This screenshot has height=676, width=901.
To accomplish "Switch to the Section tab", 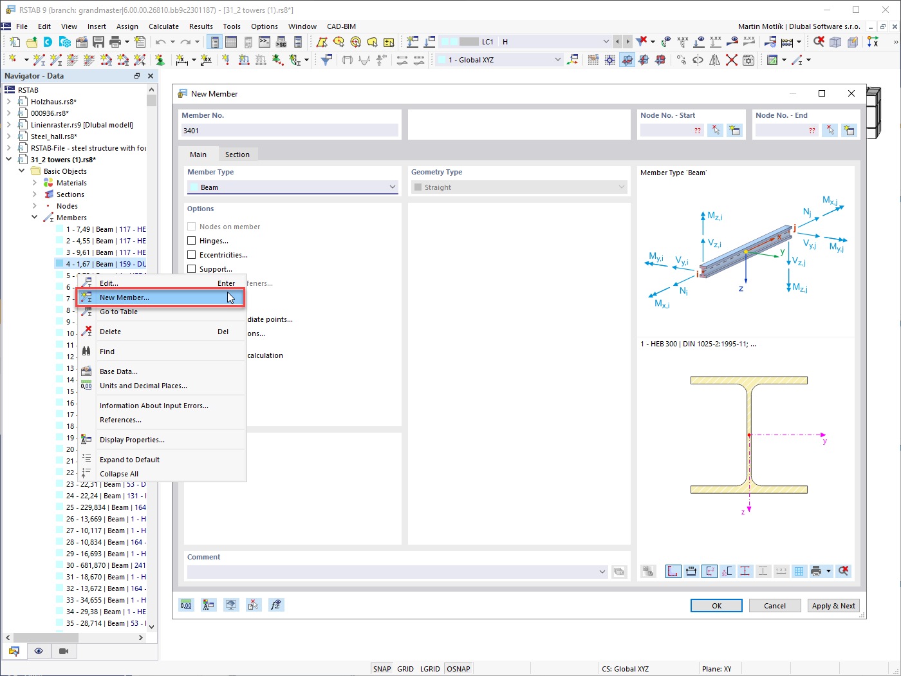I will click(237, 155).
